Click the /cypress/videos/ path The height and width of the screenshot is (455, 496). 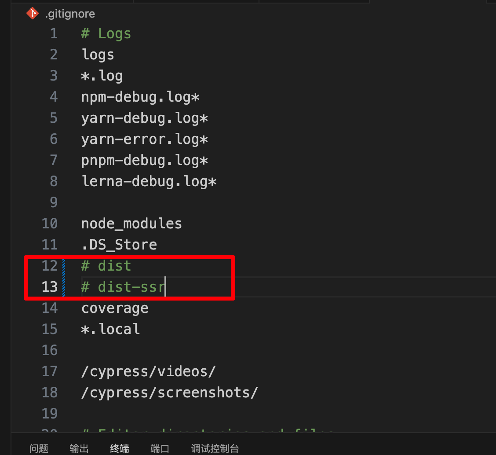(x=149, y=371)
